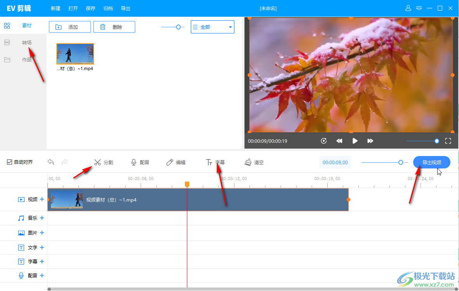Click the 配音 microphone toolbar button

(140, 162)
